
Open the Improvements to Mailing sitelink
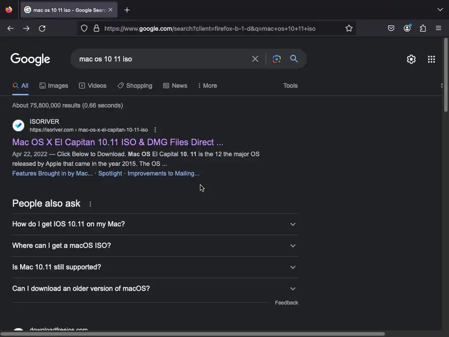pos(164,173)
